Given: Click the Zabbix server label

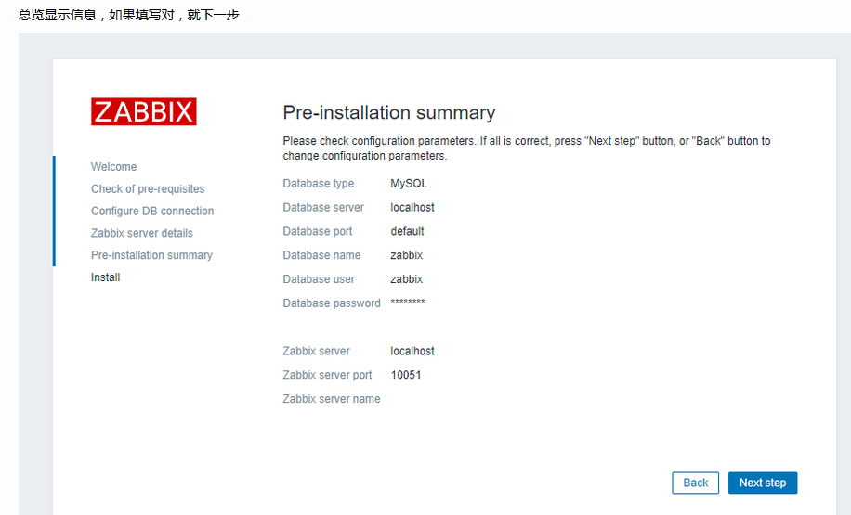Looking at the screenshot, I should point(317,351).
